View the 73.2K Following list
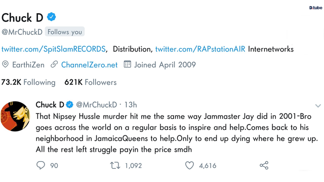 tap(28, 82)
